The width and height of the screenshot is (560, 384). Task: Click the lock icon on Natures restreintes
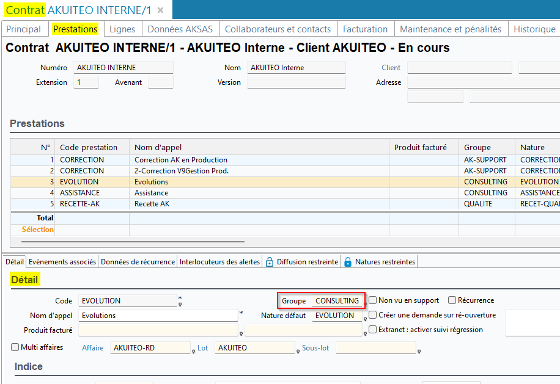tap(348, 262)
